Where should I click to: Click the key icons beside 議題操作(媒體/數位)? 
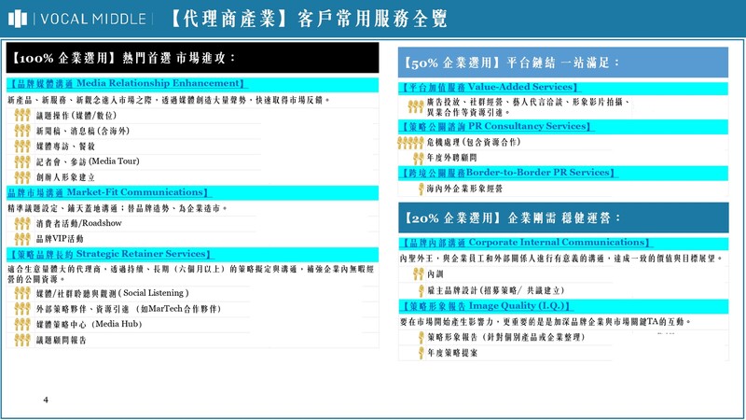tap(23, 116)
